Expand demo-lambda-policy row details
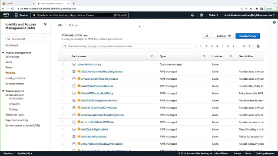 (74, 65)
